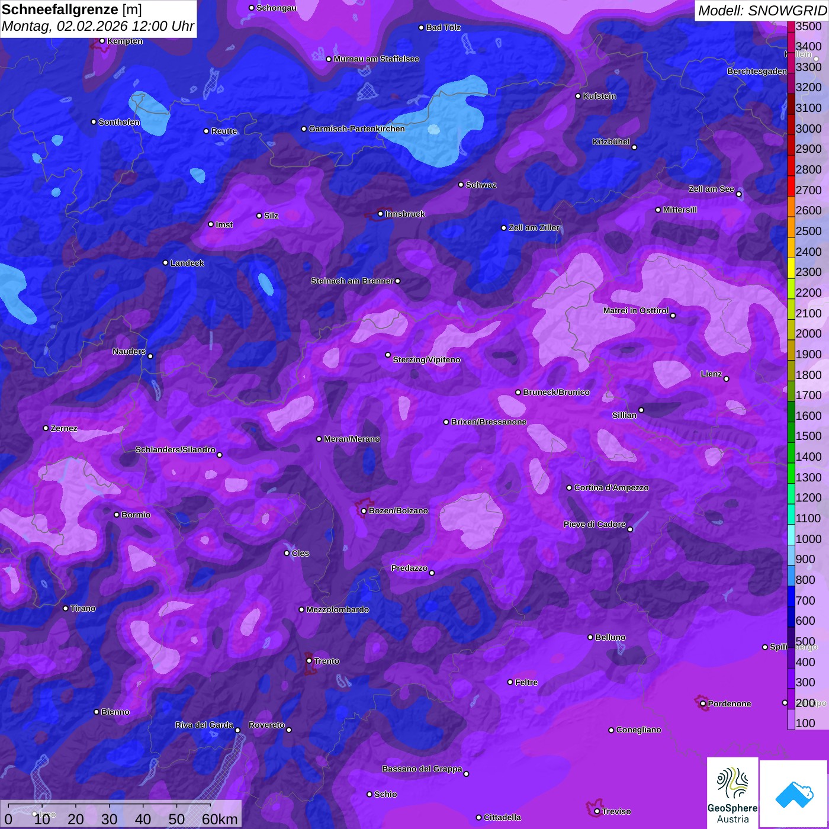This screenshot has width=829, height=829.
Task: Click the Bormio location dot
Action: (x=117, y=515)
